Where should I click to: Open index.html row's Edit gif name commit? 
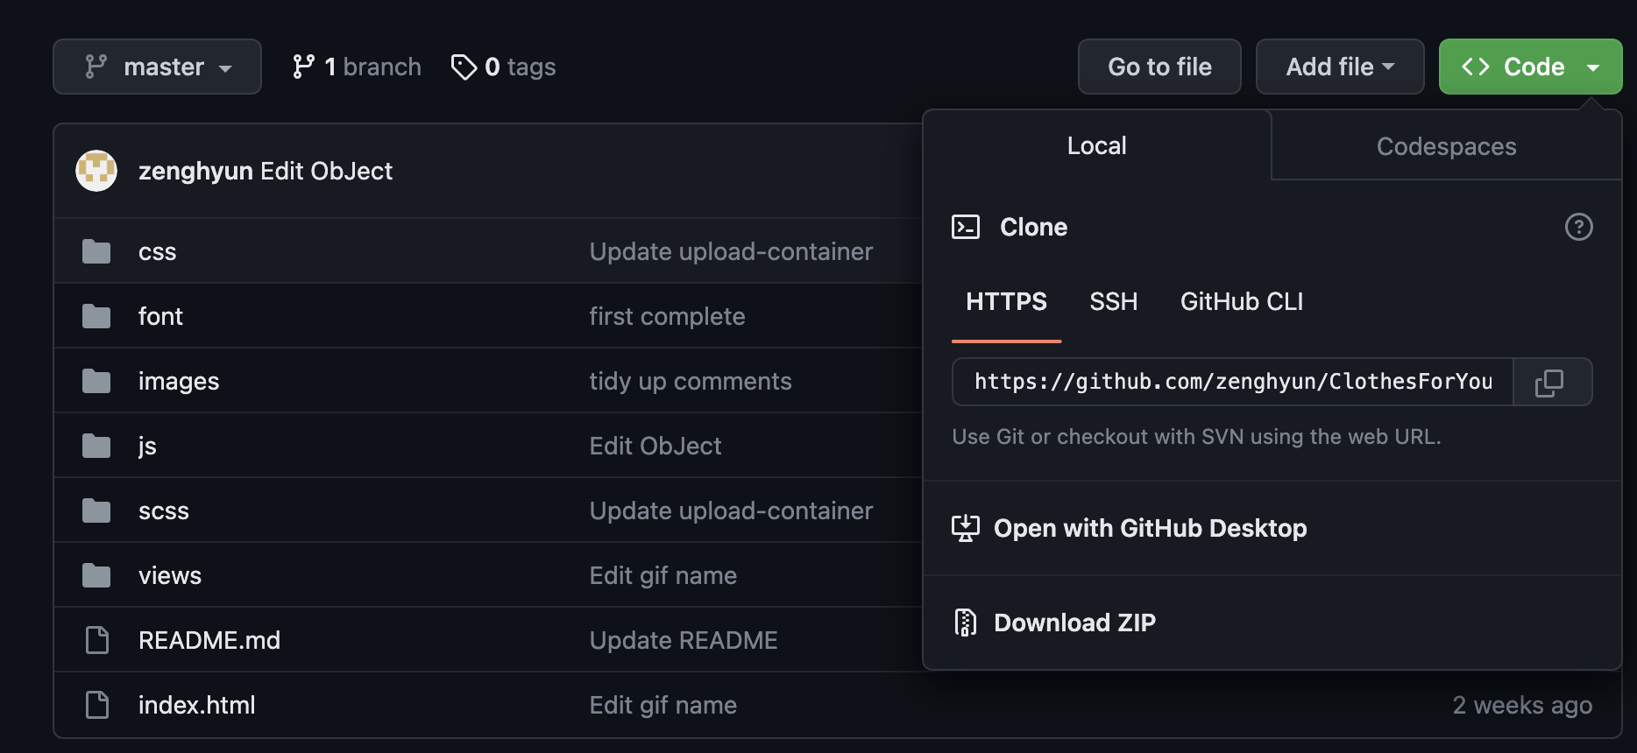pos(663,705)
